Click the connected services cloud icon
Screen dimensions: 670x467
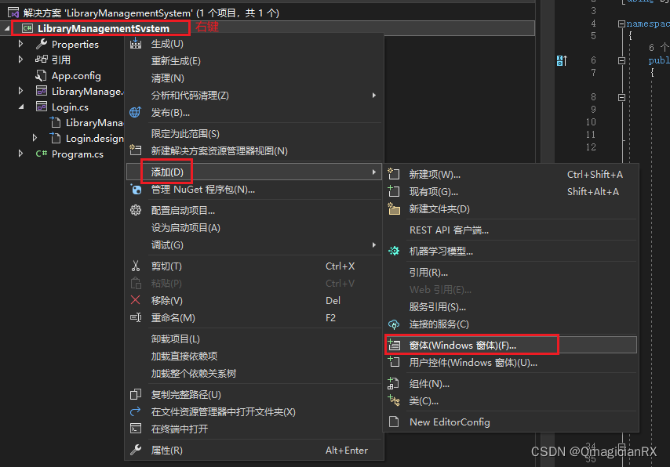(x=394, y=324)
